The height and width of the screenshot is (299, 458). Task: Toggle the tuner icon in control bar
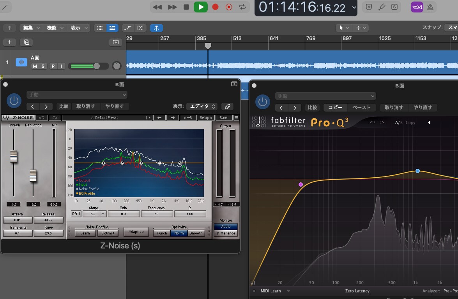[x=382, y=7]
